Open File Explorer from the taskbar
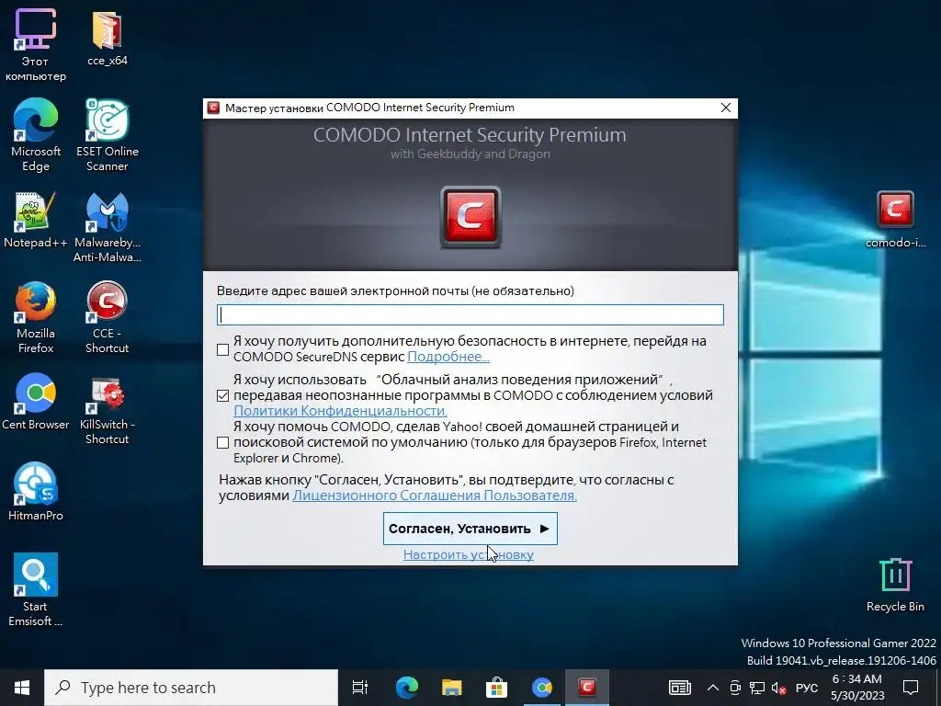This screenshot has height=706, width=941. (451, 688)
